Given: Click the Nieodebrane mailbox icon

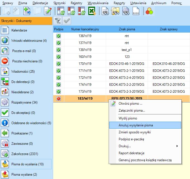Looking at the screenshot, I should click(5, 92).
